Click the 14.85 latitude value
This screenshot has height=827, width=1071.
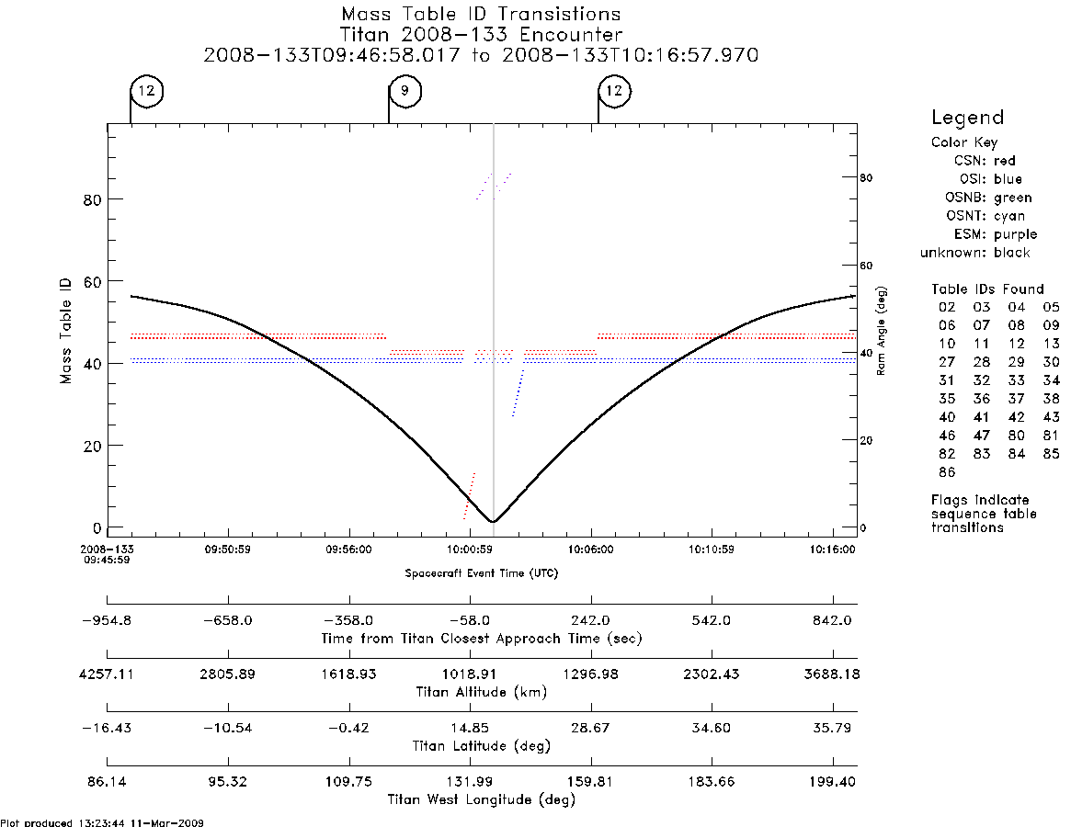(470, 728)
